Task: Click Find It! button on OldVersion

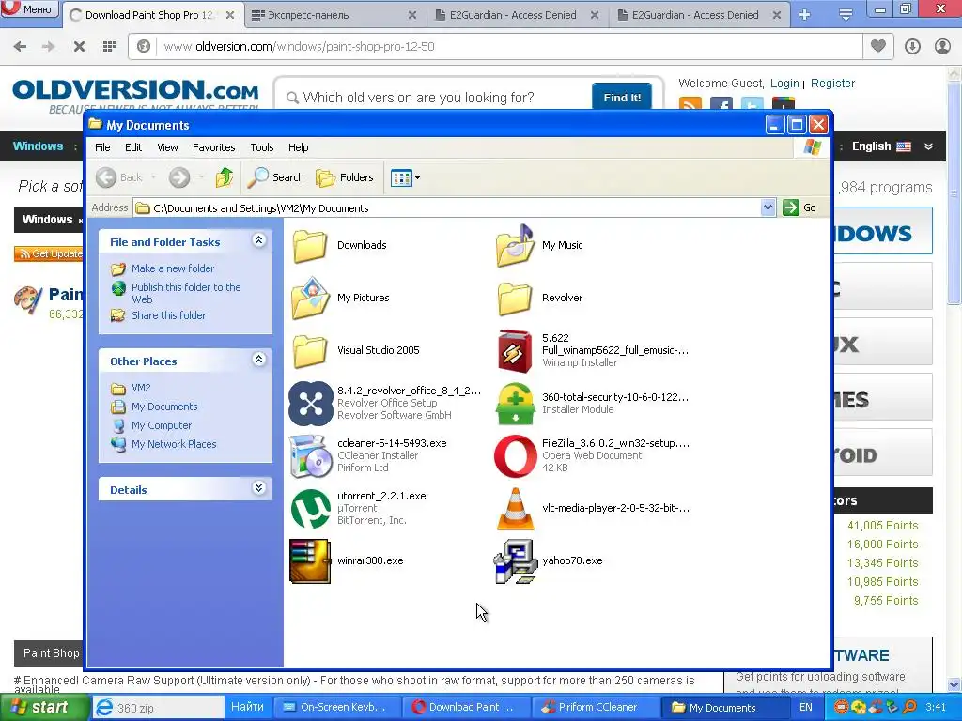Action: pos(622,98)
